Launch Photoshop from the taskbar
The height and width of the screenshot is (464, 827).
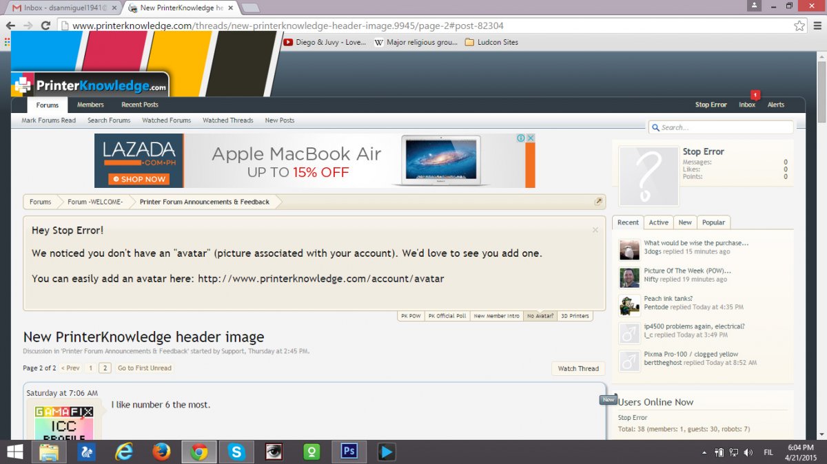pyautogui.click(x=349, y=452)
